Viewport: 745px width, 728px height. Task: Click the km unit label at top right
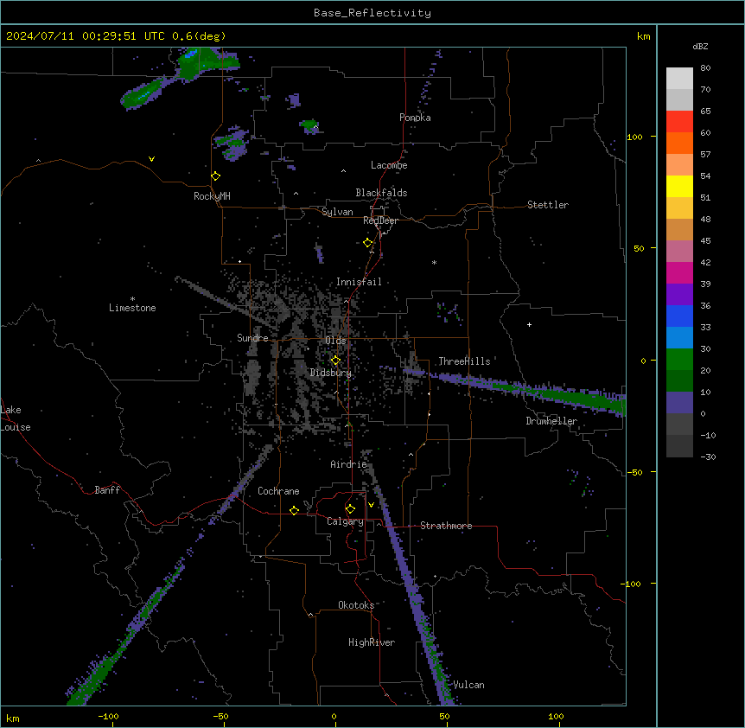643,36
